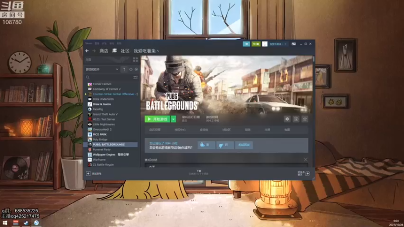Click the user avatar in the title bar

tap(265, 44)
